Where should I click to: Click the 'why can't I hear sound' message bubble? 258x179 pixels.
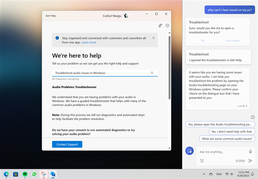point(230,10)
